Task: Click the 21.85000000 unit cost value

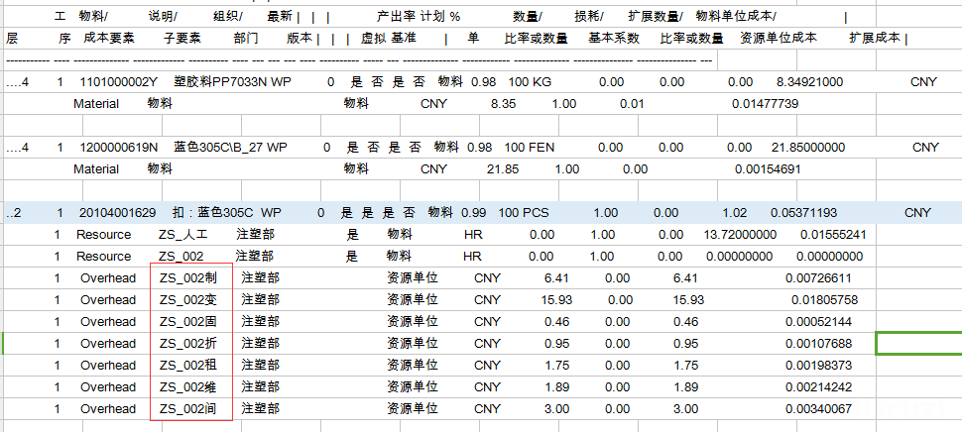Action: pos(808,148)
